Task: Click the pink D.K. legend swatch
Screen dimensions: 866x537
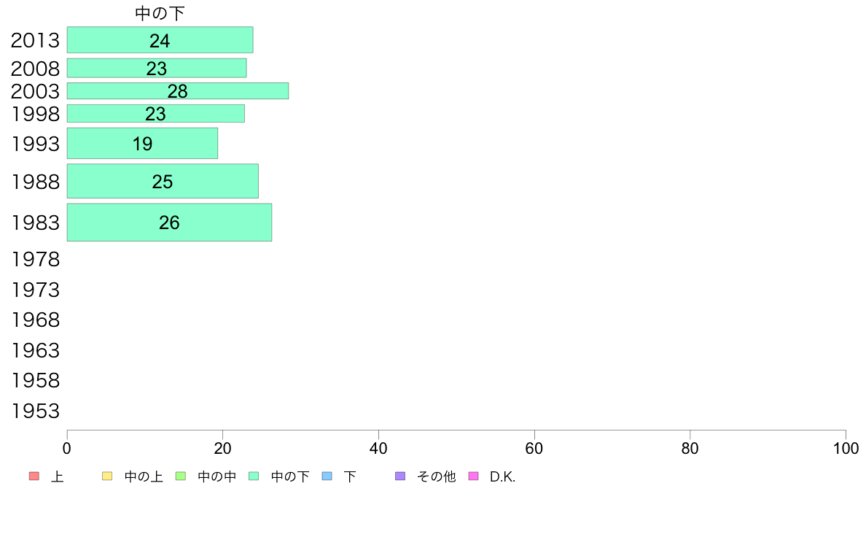Action: [473, 476]
